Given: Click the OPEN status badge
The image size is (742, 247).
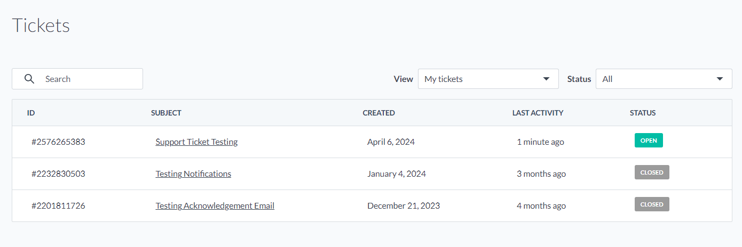Looking at the screenshot, I should pos(649,141).
